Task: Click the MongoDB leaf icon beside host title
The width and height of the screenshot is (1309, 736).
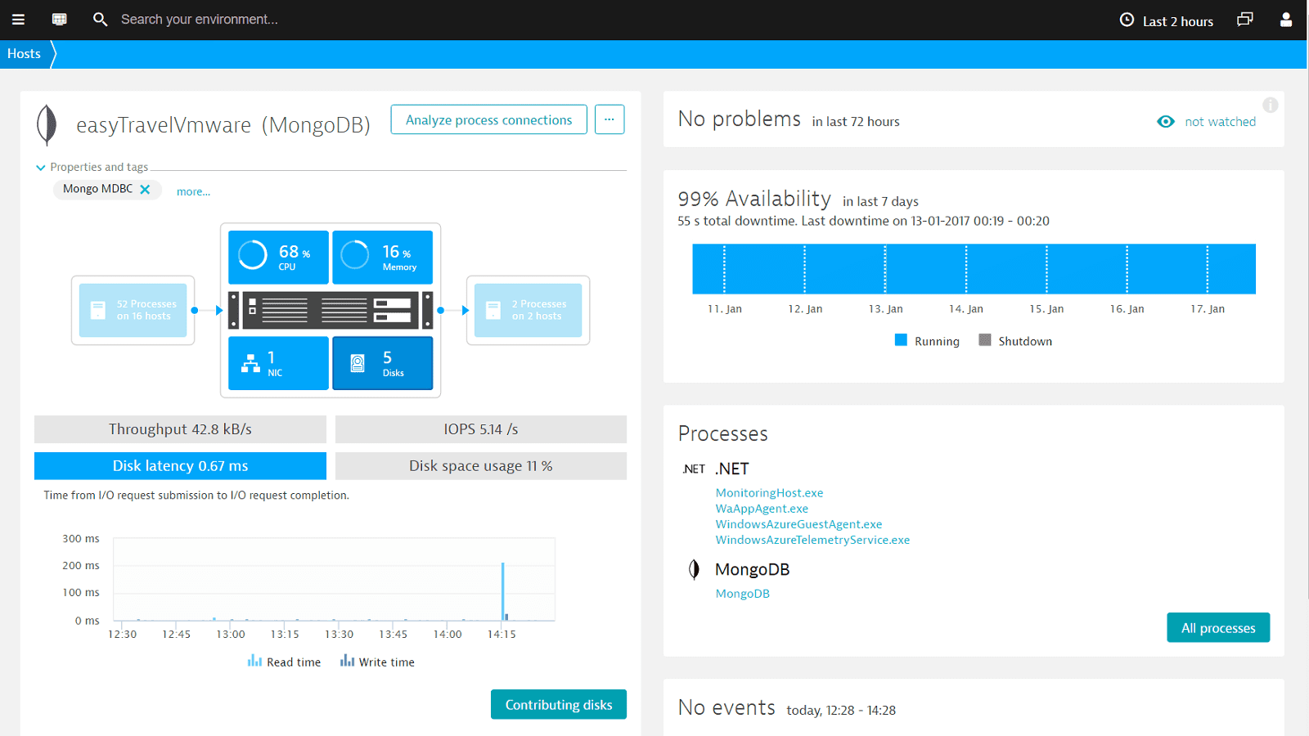Action: click(x=47, y=124)
